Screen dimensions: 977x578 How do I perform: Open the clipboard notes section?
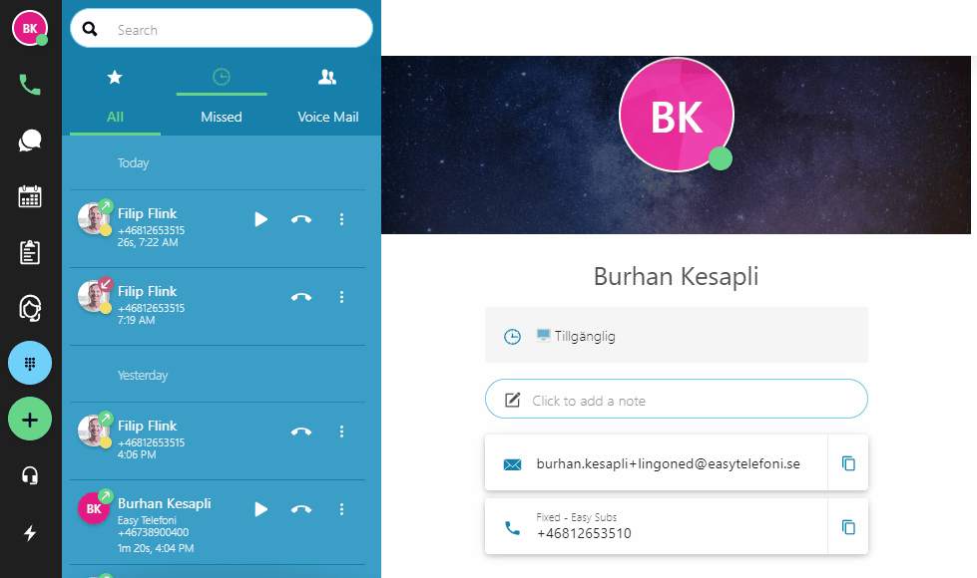[x=30, y=252]
